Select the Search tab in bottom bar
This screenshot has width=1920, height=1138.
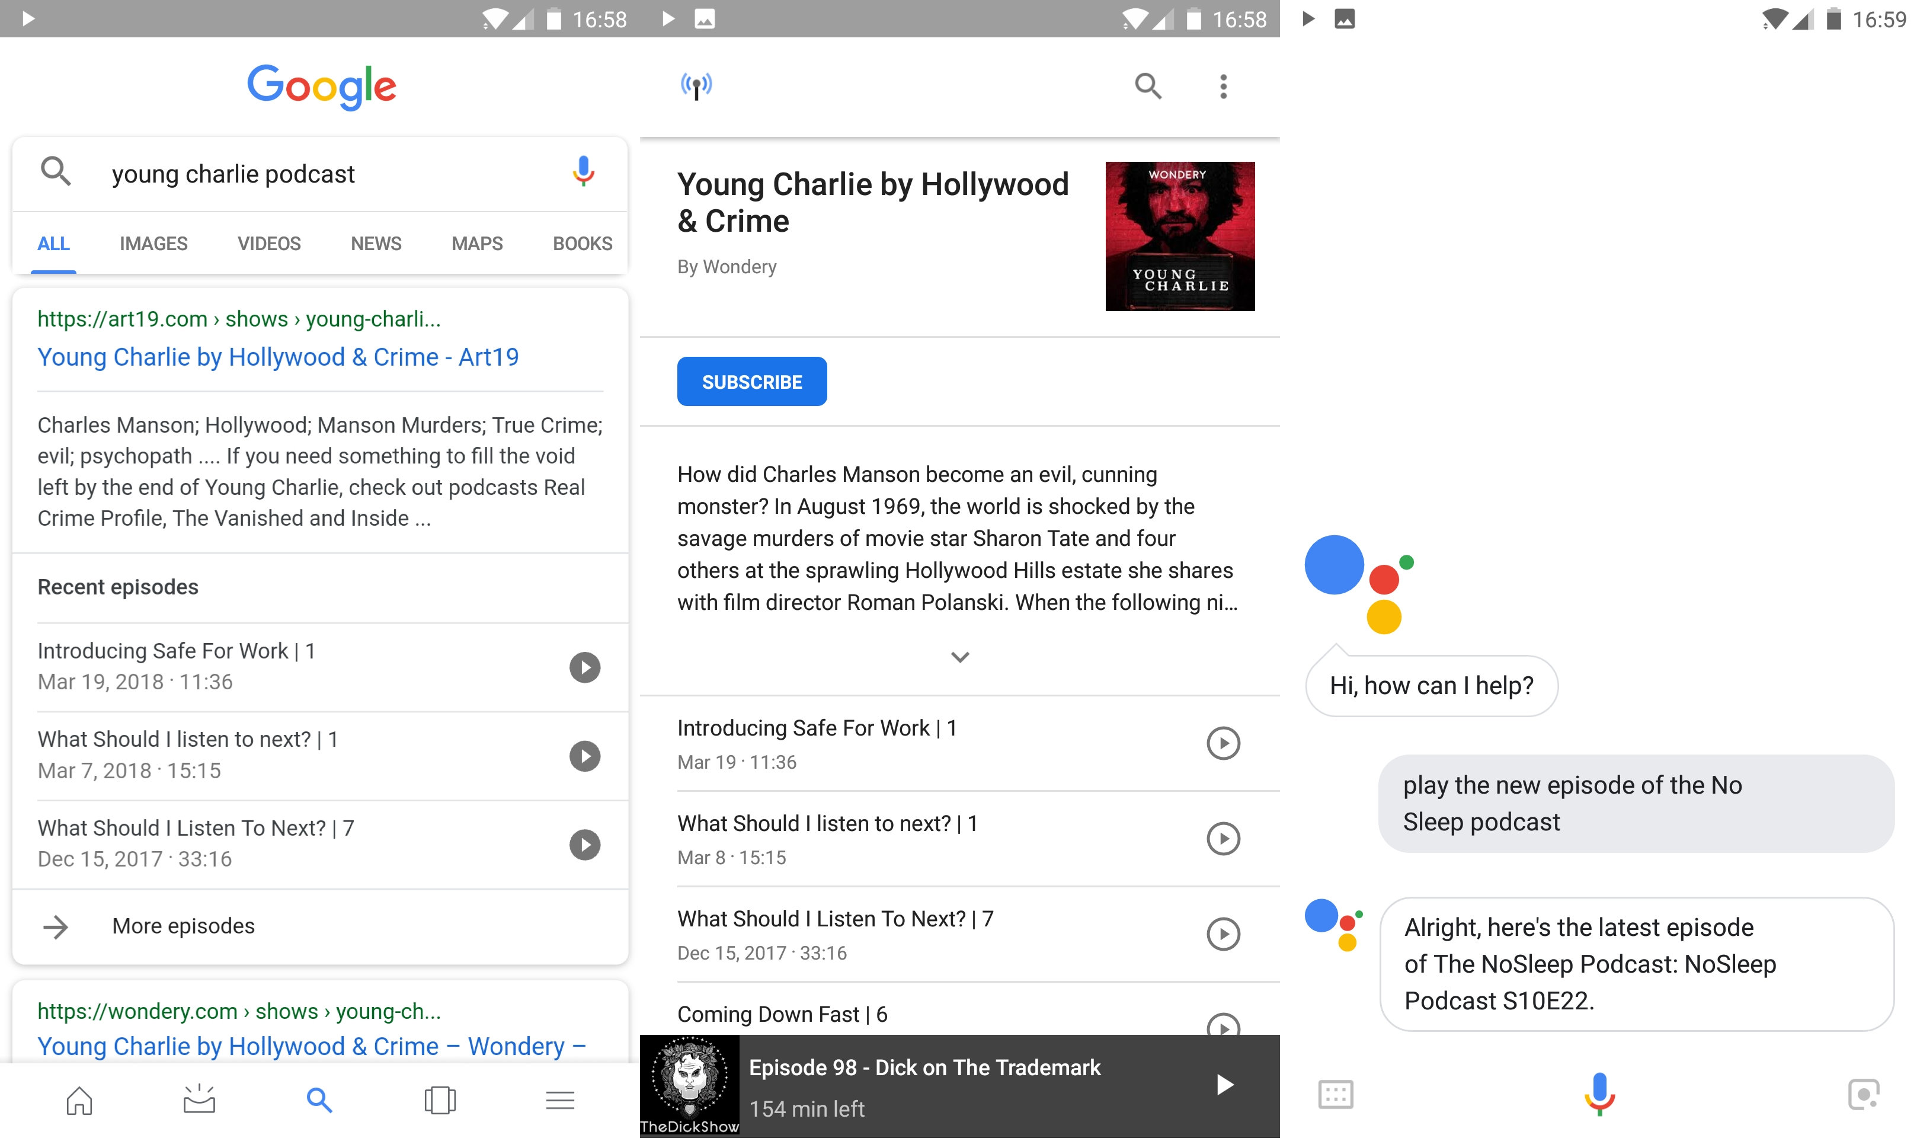click(319, 1101)
